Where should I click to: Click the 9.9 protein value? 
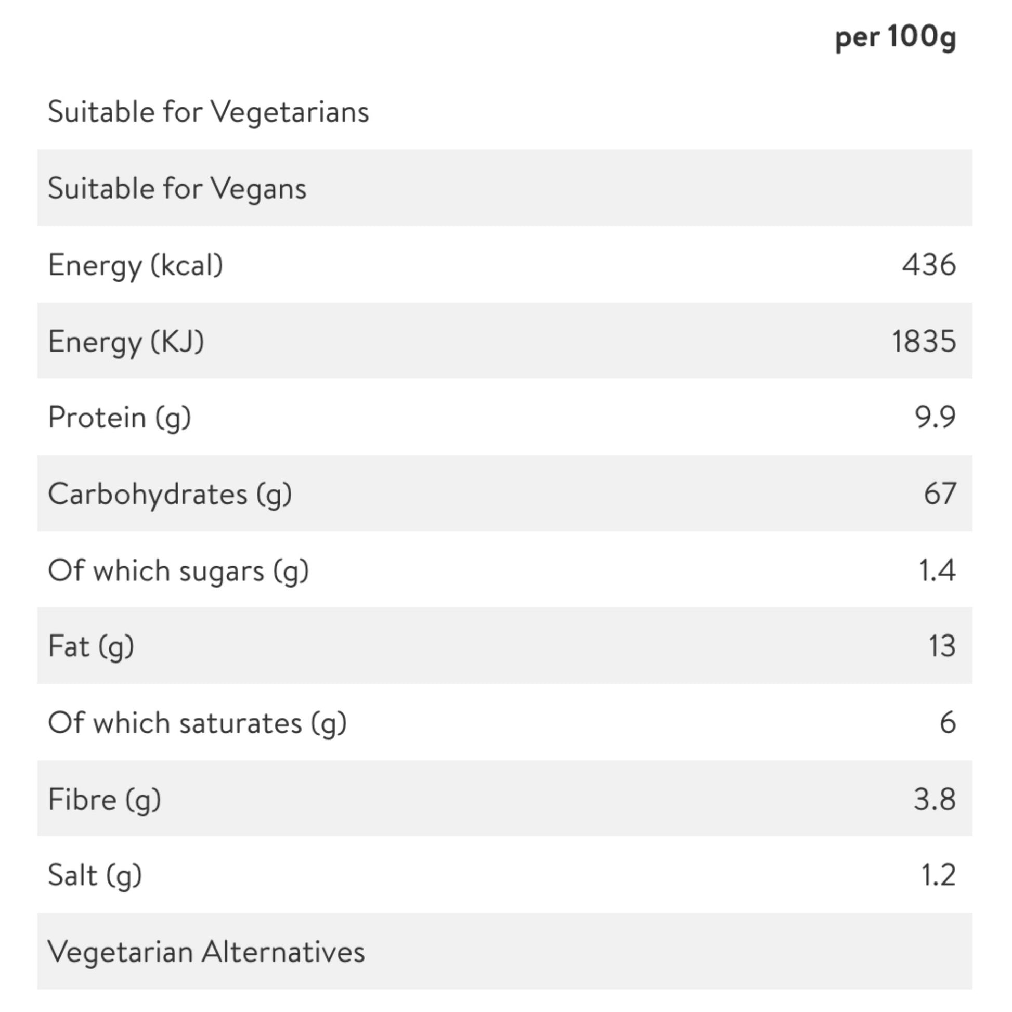[936, 418]
